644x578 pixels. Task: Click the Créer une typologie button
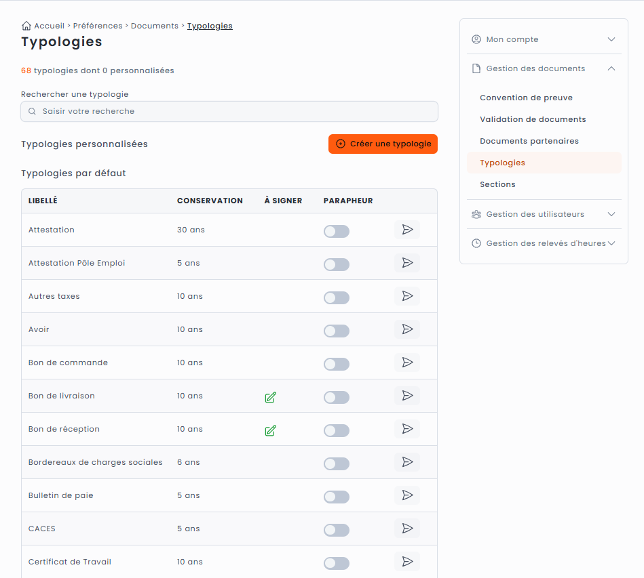coord(383,144)
